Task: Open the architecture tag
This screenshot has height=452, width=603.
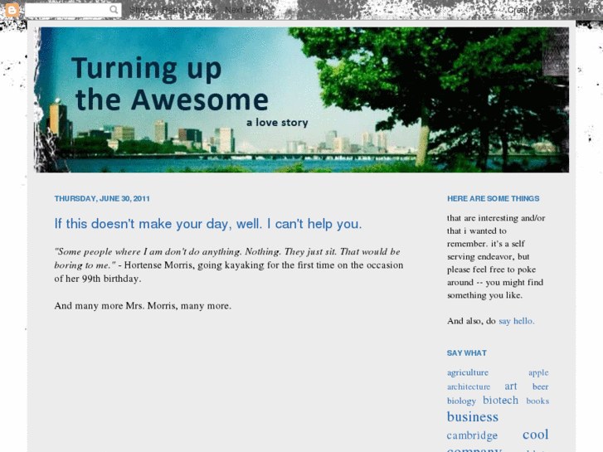Action: point(469,386)
